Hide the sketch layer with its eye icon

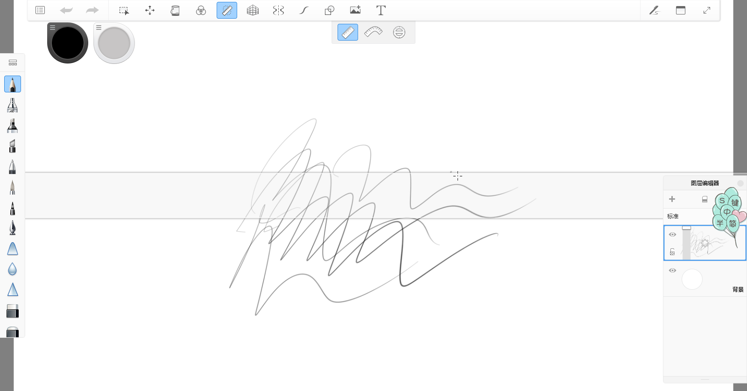pos(672,235)
